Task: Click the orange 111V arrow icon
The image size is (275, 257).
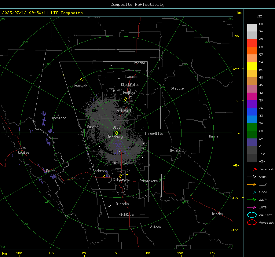Action: click(252, 184)
